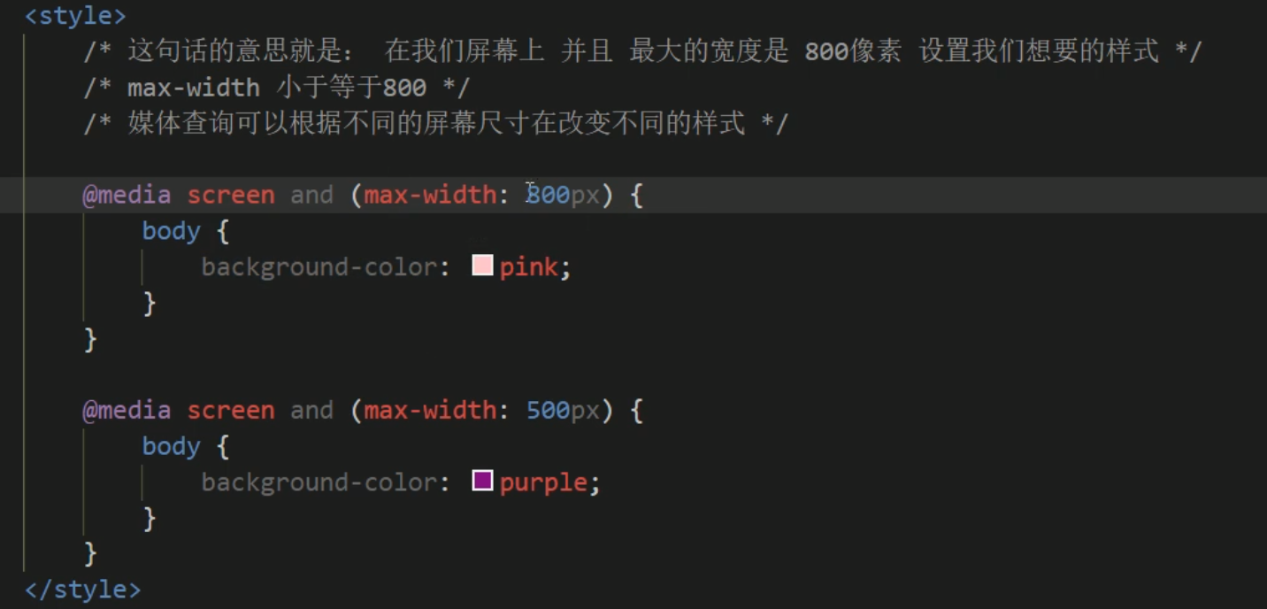
Task: Click the max-width 小于等于800 comment
Action: (276, 88)
